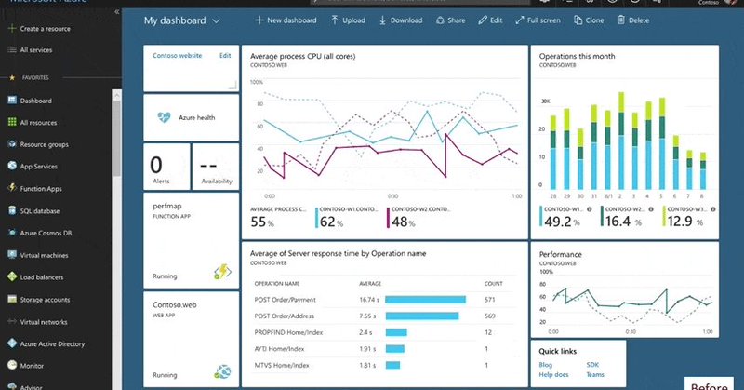
Task: Select the CONTOSO-W2 48% legend entry
Action: tap(419, 218)
